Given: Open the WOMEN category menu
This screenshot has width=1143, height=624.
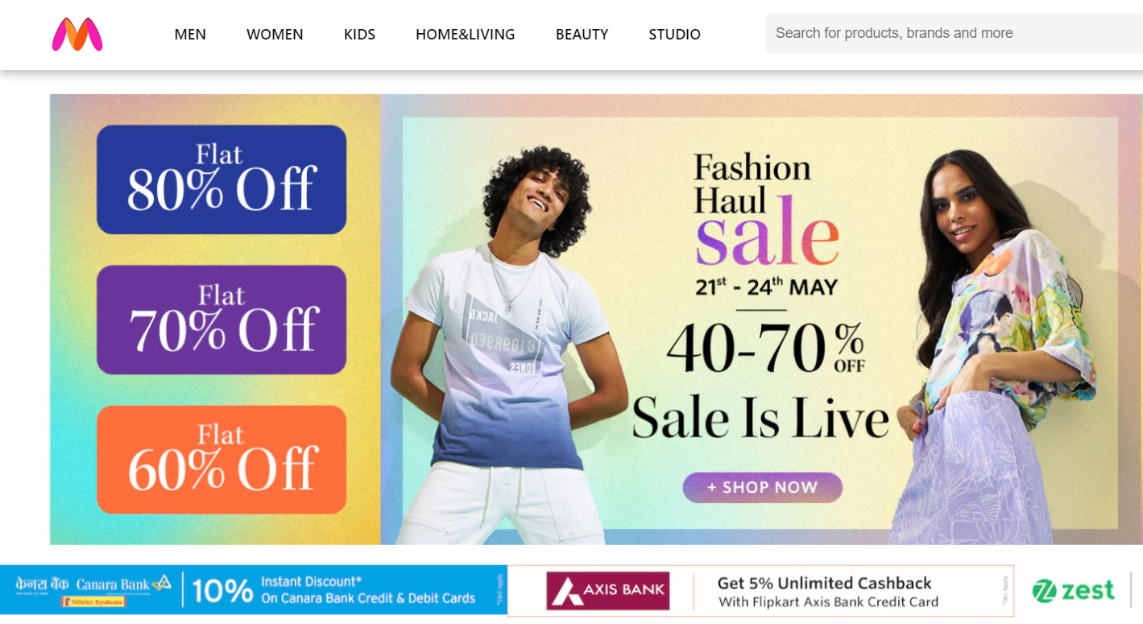Looking at the screenshot, I should [x=275, y=34].
